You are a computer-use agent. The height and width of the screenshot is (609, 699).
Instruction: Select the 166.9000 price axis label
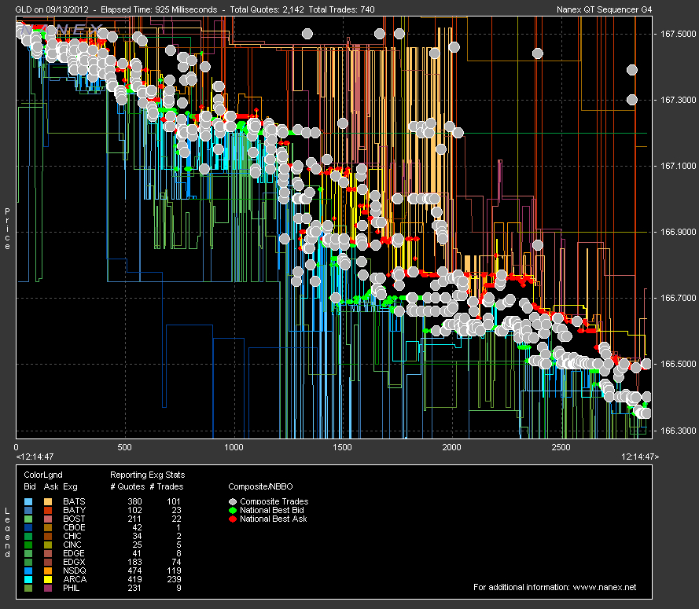[678, 232]
